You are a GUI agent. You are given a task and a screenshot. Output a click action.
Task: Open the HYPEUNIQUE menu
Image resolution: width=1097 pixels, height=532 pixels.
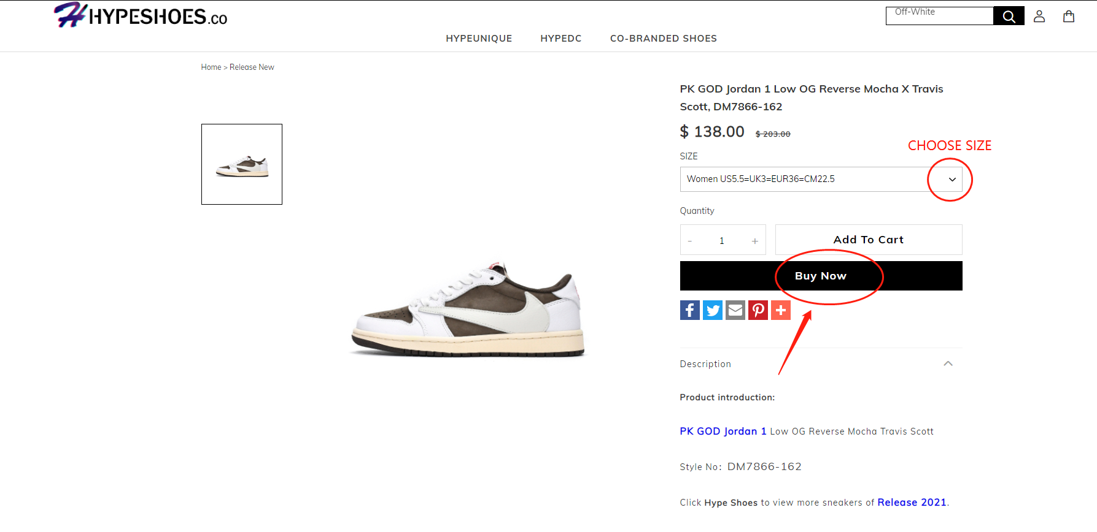point(479,38)
